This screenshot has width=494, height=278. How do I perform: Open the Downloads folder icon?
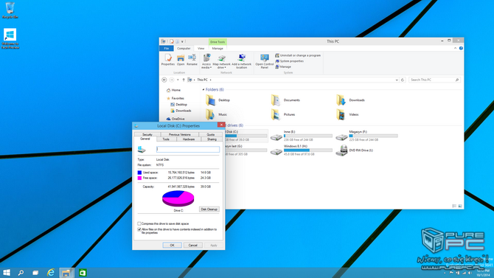(341, 100)
